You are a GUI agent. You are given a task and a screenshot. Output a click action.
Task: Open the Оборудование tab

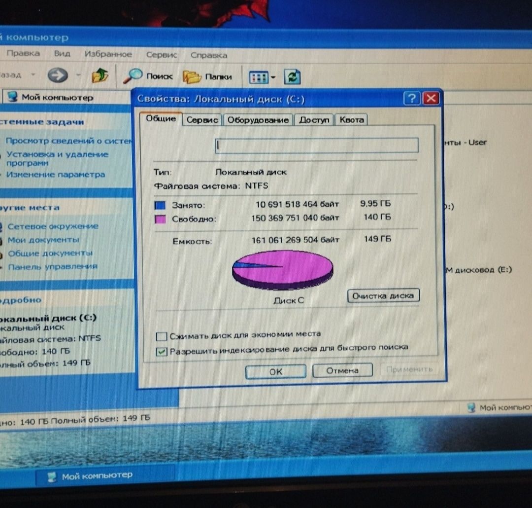click(258, 120)
